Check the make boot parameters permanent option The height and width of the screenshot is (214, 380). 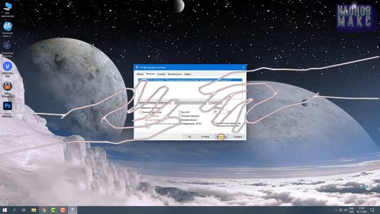click(214, 123)
